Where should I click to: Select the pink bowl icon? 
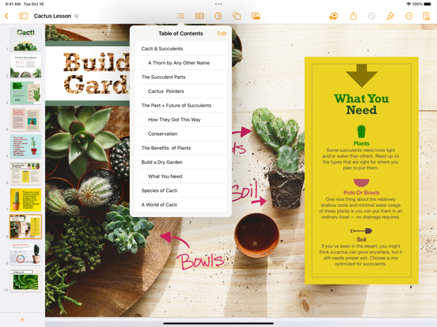(x=362, y=182)
